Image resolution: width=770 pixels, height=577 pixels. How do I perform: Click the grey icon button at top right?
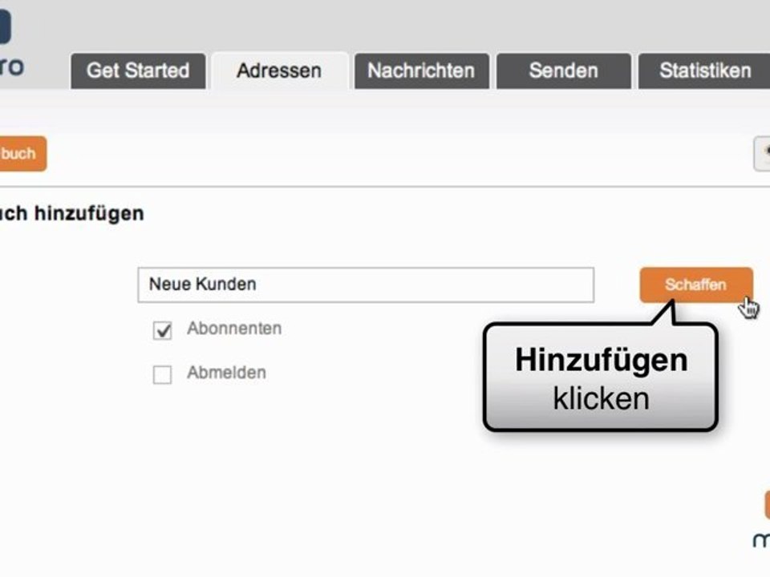pos(762,154)
